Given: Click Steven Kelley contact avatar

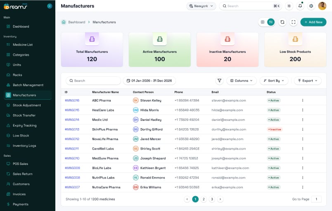Looking at the screenshot, I should pos(136,101).
